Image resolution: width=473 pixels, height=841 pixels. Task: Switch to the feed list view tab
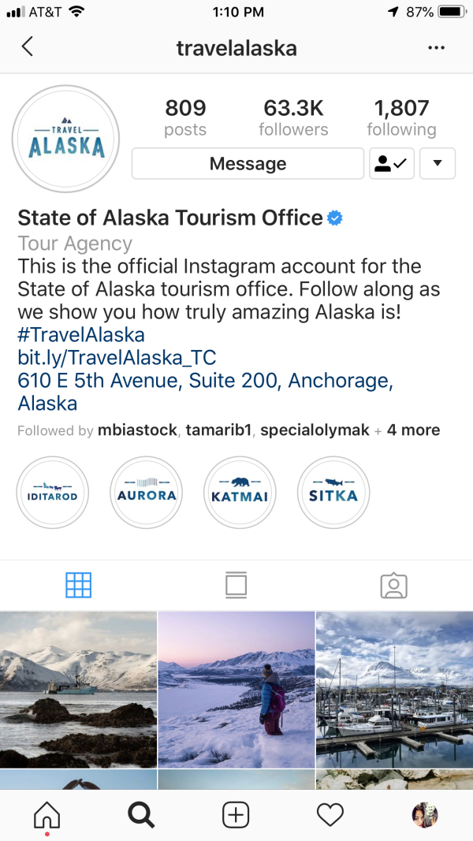236,585
